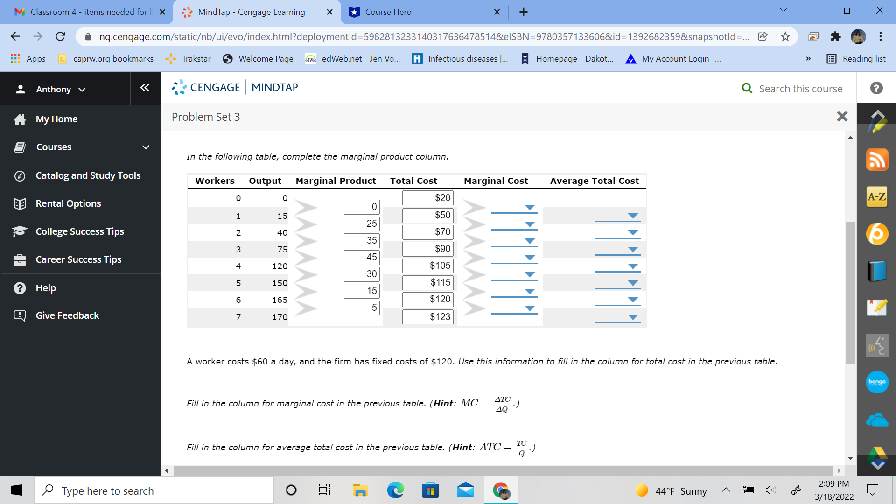Collapse the left navigation panel
This screenshot has height=504, width=896.
click(x=145, y=88)
